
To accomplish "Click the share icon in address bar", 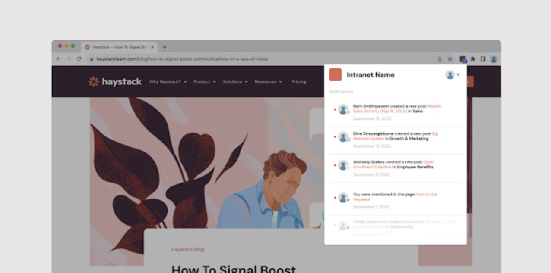I will [x=440, y=59].
